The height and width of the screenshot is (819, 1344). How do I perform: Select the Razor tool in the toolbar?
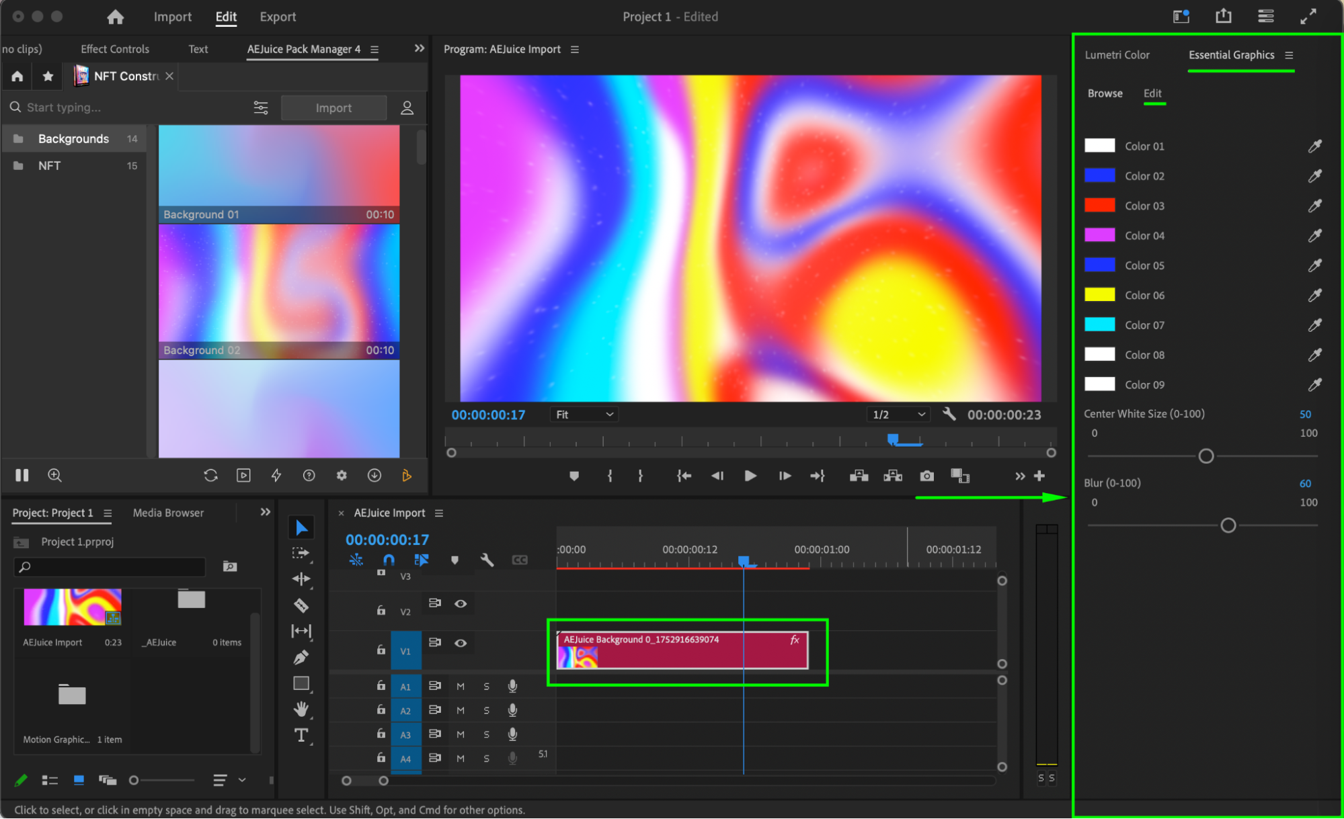point(301,605)
